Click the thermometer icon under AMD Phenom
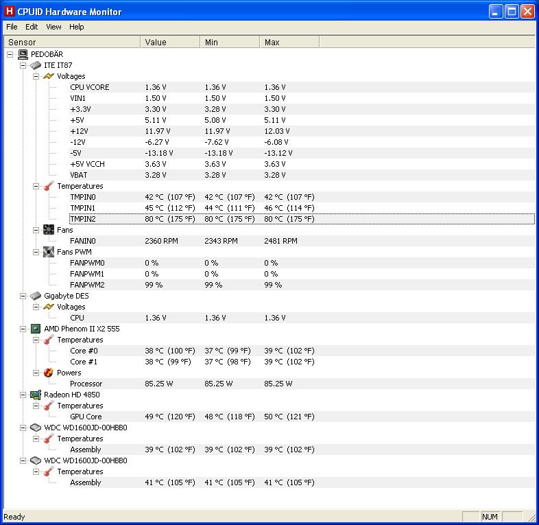The height and width of the screenshot is (525, 539). (49, 340)
